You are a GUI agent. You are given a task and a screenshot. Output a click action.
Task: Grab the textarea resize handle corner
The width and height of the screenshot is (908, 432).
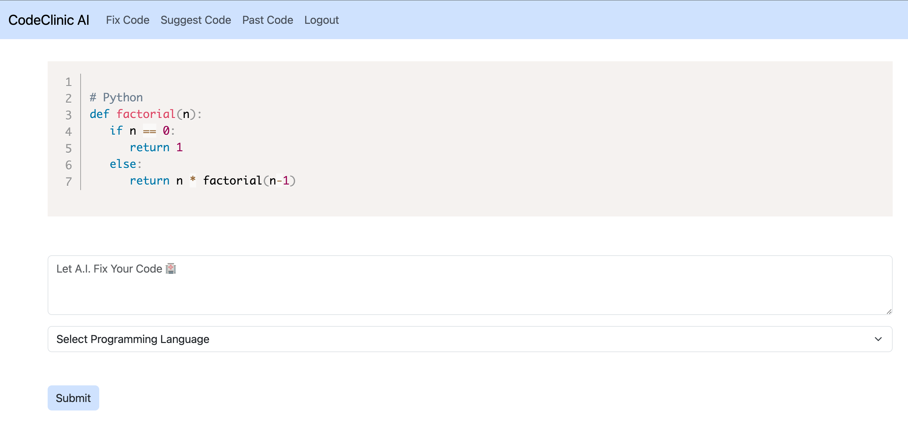889,311
